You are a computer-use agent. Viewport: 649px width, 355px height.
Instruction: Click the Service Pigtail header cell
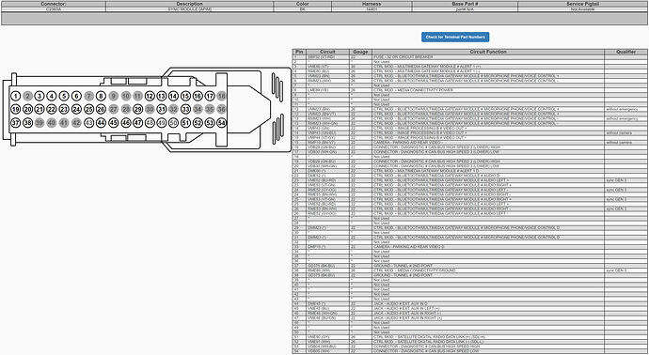click(583, 4)
